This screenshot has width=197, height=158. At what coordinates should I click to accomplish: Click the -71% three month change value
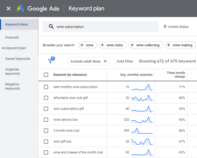(x=182, y=87)
